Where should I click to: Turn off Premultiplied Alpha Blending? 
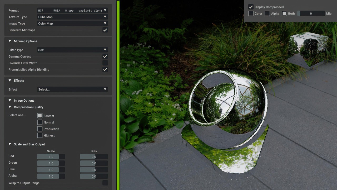105,69
